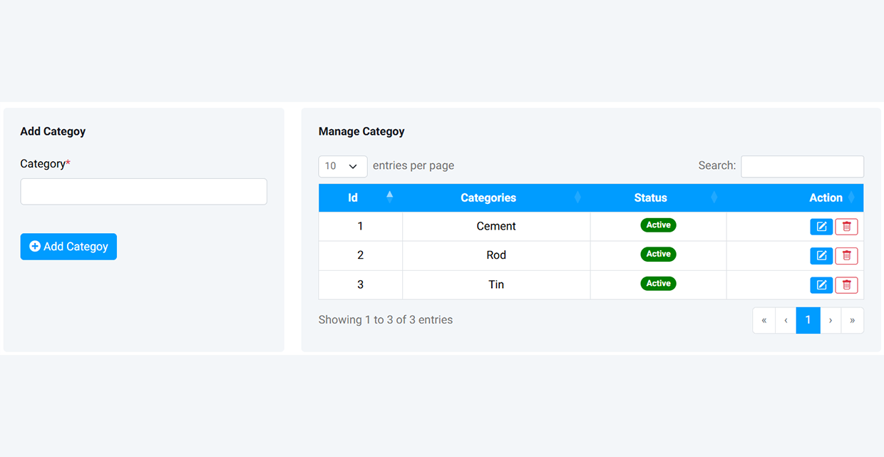Focus the table Search box
Viewport: 884px width, 457px height.
[x=802, y=166]
